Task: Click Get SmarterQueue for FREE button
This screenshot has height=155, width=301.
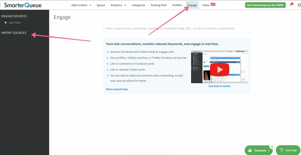Action: pyautogui.click(x=265, y=5)
